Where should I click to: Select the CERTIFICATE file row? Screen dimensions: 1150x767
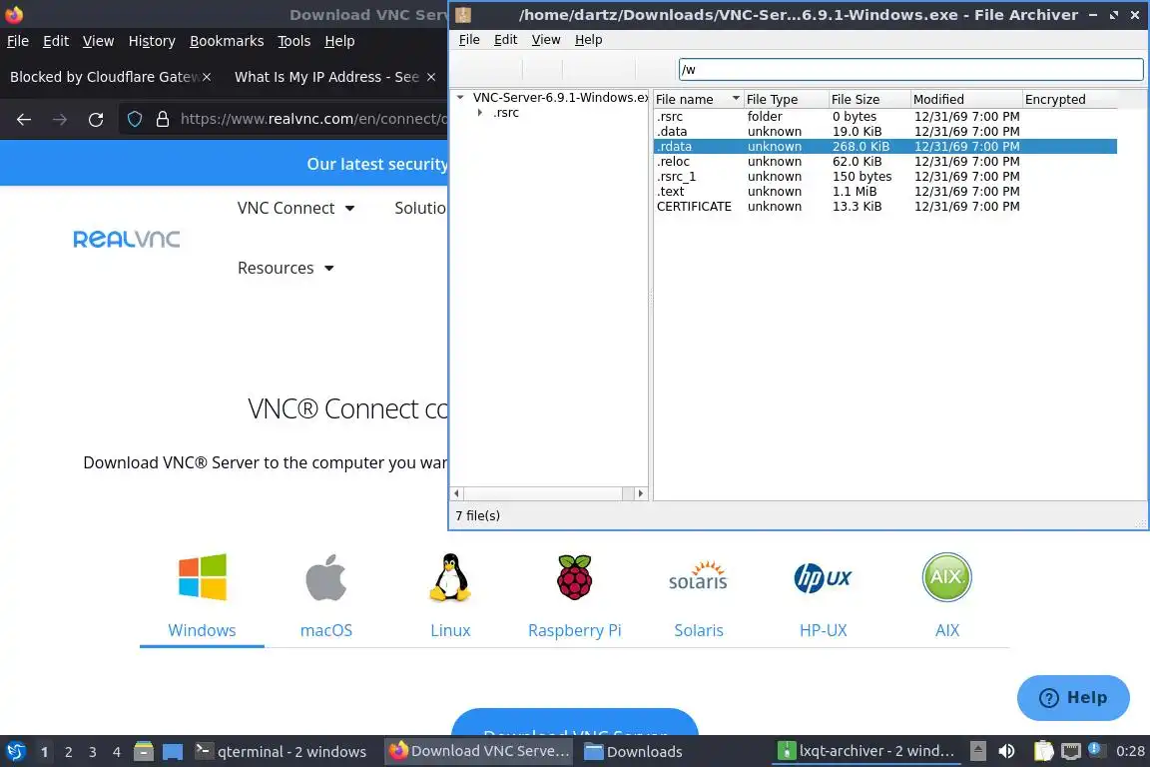885,207
